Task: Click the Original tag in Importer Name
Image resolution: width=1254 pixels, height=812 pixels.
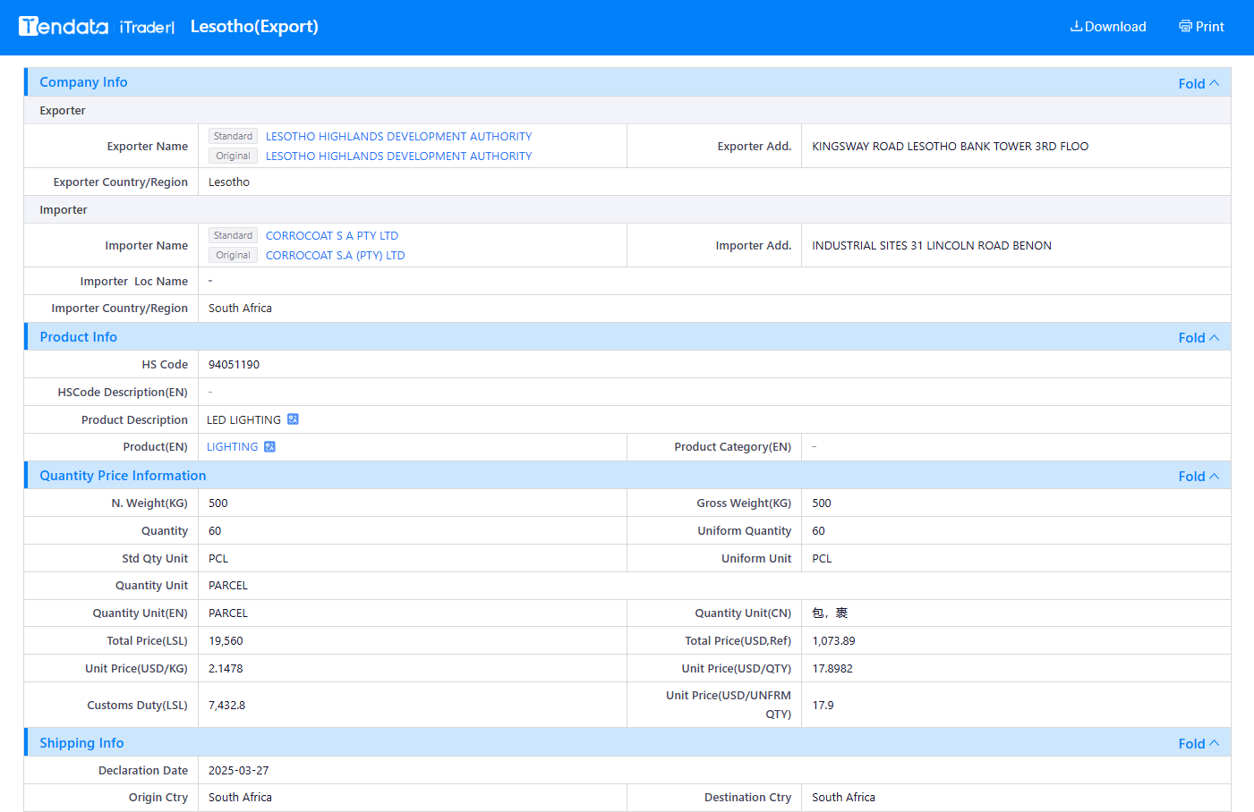Action: (233, 255)
